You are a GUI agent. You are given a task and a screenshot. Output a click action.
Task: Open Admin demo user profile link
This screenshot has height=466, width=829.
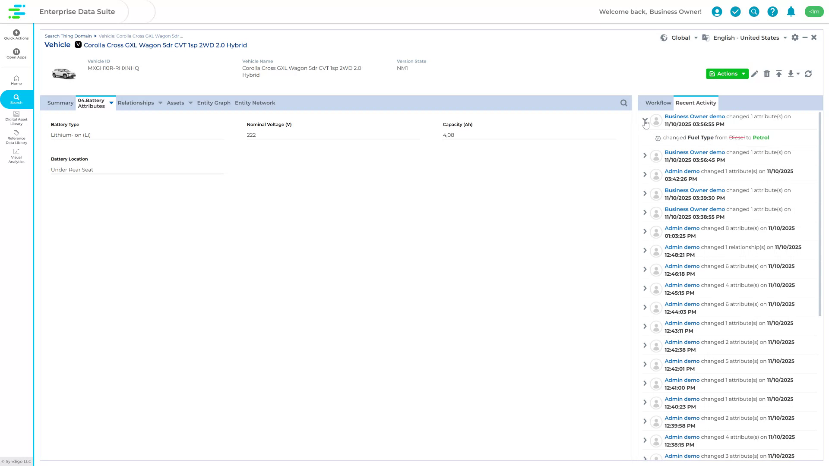(682, 171)
